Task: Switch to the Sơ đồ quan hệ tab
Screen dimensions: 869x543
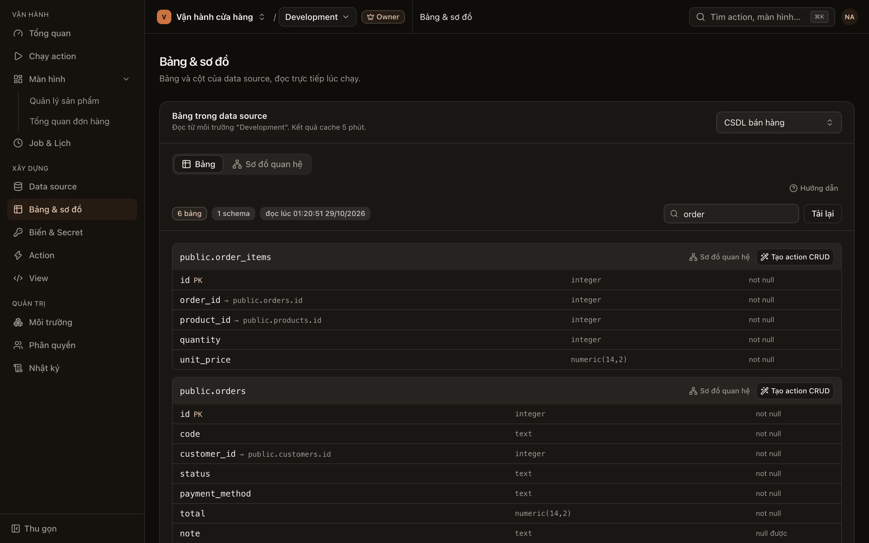Action: [x=268, y=164]
